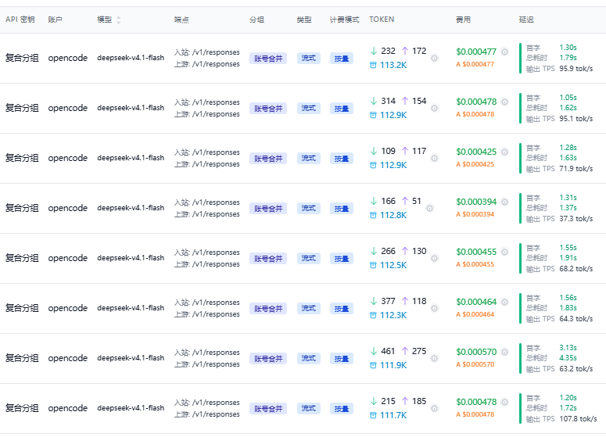Image resolution: width=606 pixels, height=437 pixels.
Task: Click token details icon beside 232 / 172
Action: (x=435, y=59)
